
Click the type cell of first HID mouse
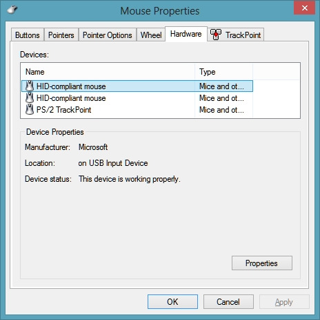pos(221,86)
